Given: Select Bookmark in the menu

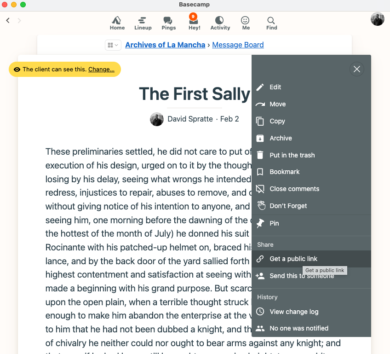Looking at the screenshot, I should (x=311, y=172).
